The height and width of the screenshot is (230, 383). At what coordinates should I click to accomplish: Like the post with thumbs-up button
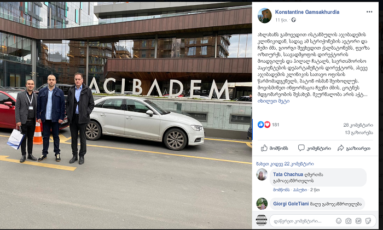pyautogui.click(x=275, y=148)
